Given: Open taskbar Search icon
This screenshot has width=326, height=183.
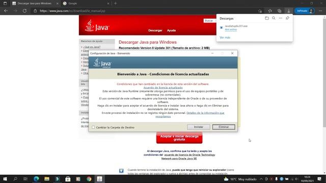Looking at the screenshot, I should (x=15, y=179).
